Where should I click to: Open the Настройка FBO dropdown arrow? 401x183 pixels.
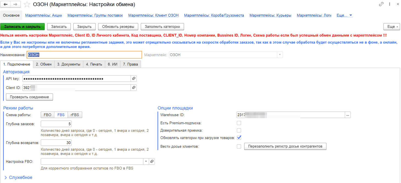(146, 161)
